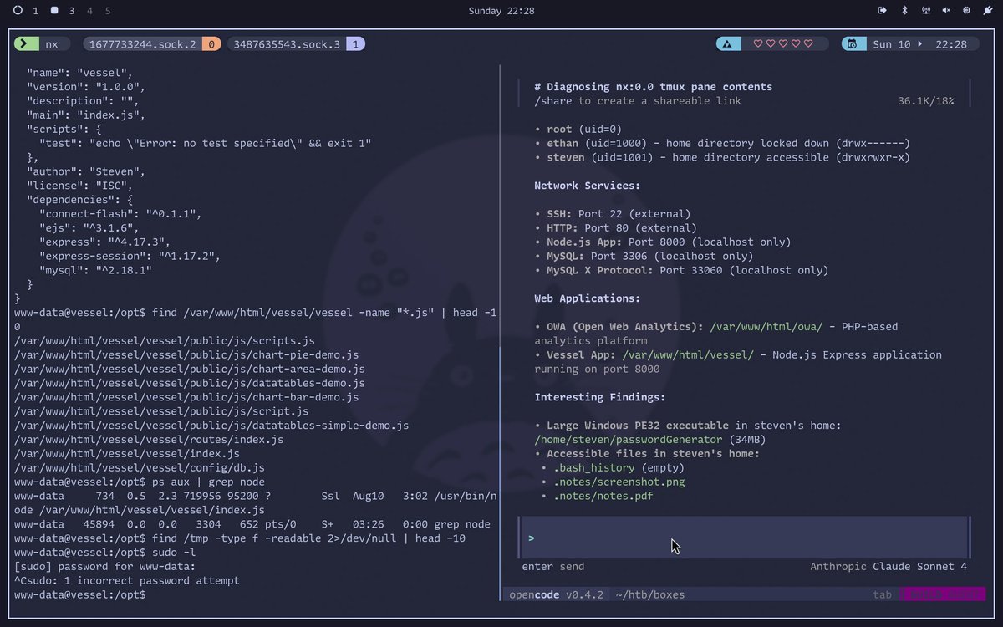
Task: Click the row of pink hearts
Action: click(782, 44)
